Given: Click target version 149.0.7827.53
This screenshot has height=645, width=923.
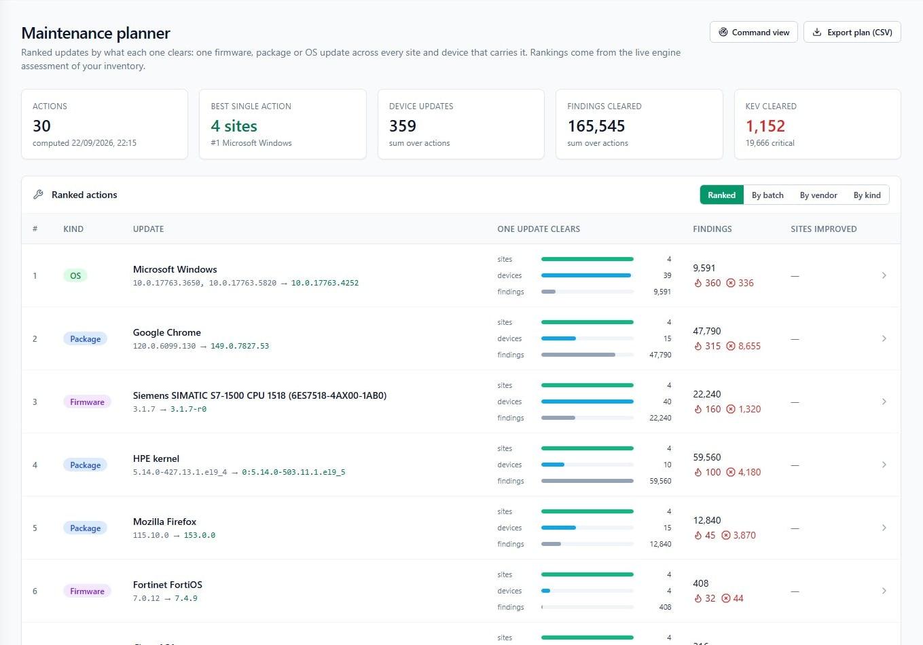Looking at the screenshot, I should click(240, 346).
